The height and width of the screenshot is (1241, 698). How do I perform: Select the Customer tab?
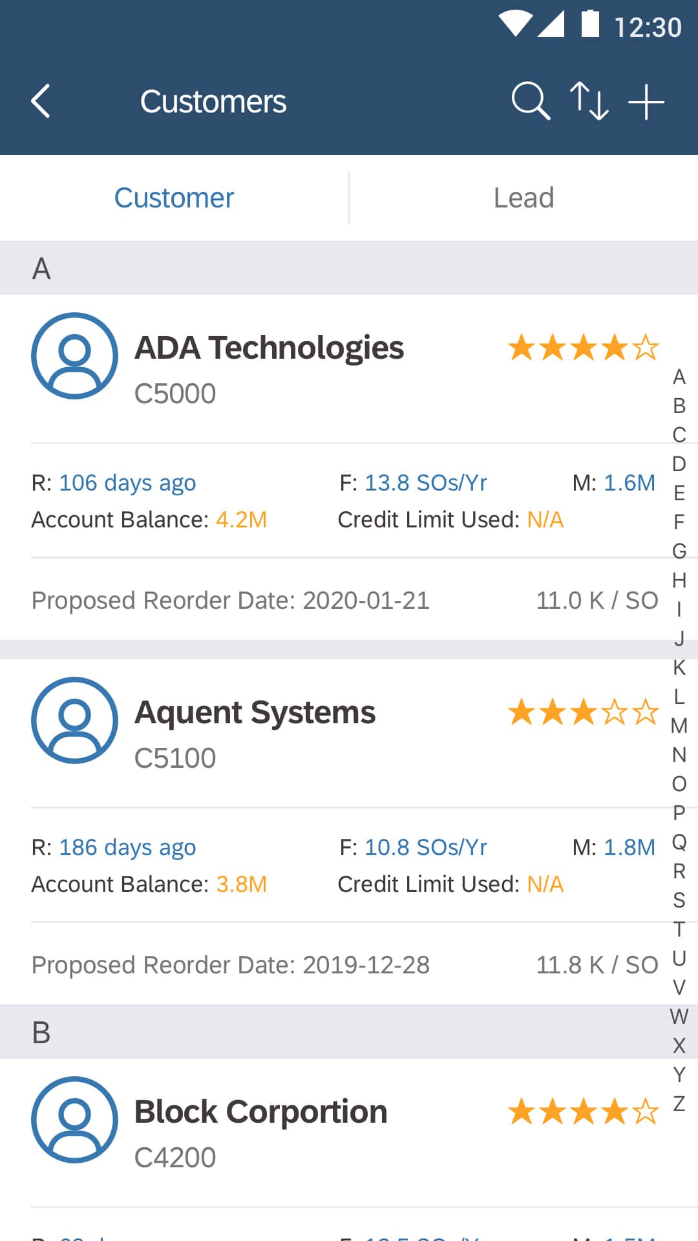click(174, 198)
